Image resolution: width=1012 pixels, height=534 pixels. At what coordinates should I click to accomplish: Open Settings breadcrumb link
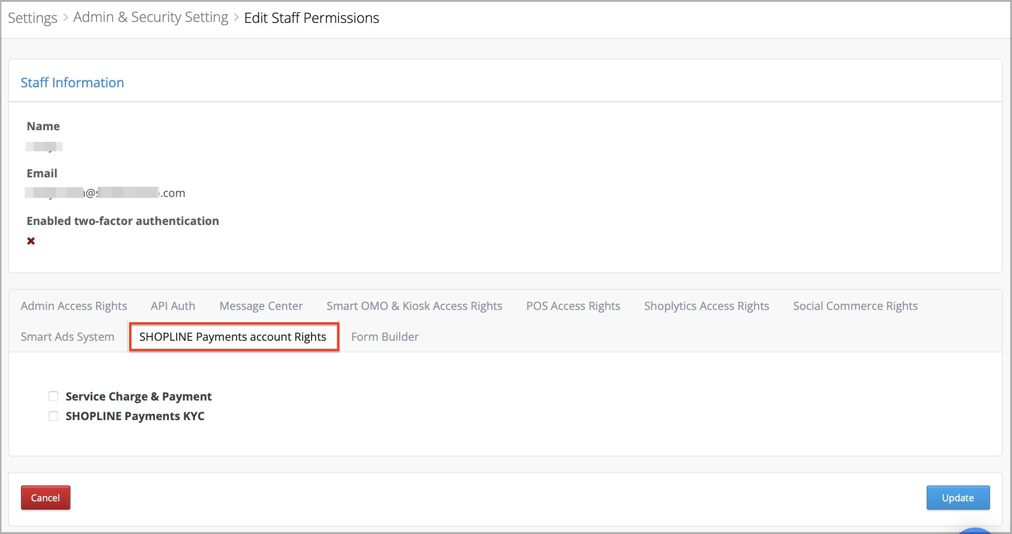click(x=32, y=18)
